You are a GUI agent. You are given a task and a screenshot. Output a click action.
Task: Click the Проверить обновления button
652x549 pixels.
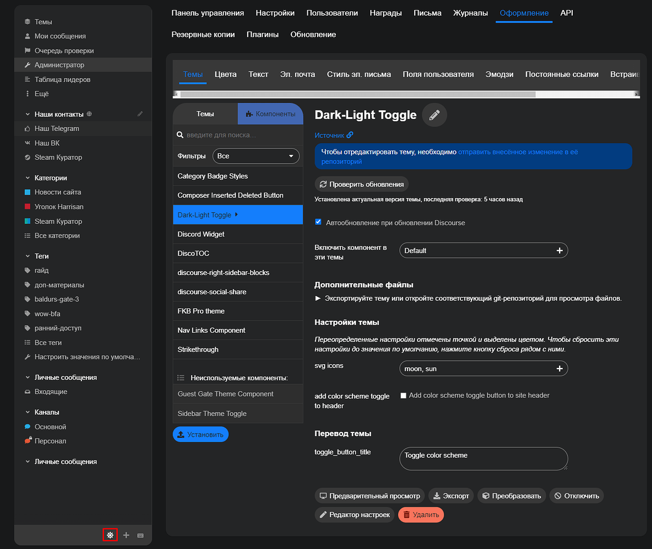(361, 184)
